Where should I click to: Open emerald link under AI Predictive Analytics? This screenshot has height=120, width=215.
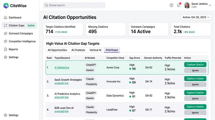(62, 97)
